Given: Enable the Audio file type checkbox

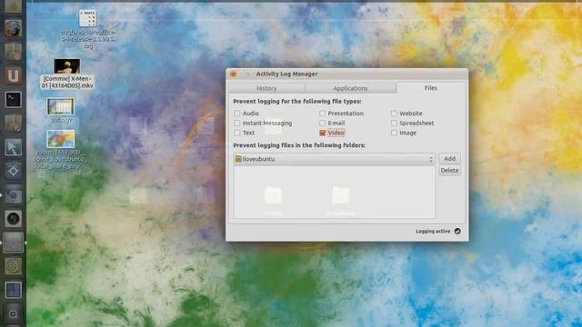Looking at the screenshot, I should pyautogui.click(x=237, y=113).
